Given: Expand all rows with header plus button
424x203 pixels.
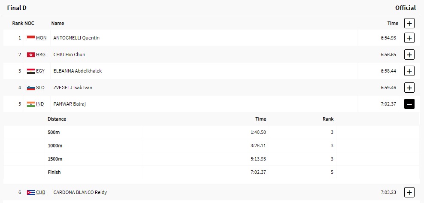Looking at the screenshot, I should 409,24.
